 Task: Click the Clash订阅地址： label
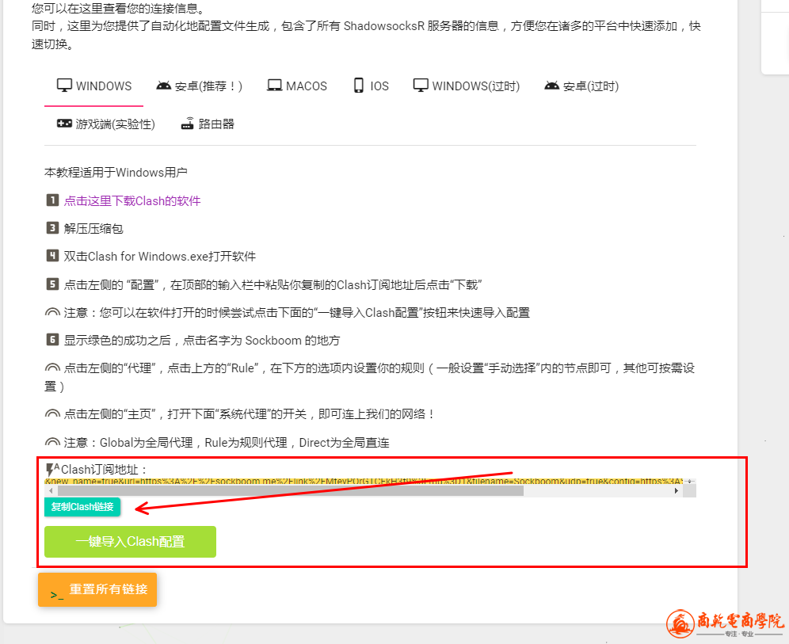pyautogui.click(x=104, y=470)
